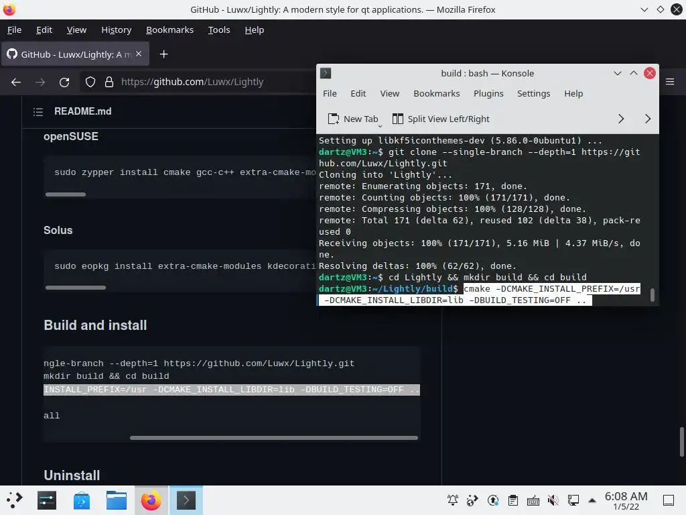This screenshot has height=515, width=686.
Task: Click Konsole keep-below chevron in title bar
Action: click(x=617, y=73)
